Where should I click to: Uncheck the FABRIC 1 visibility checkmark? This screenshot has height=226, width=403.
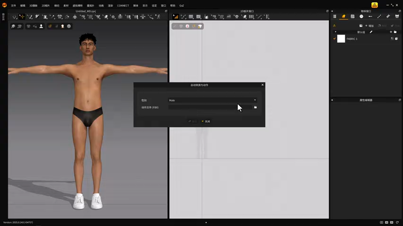[x=334, y=39]
